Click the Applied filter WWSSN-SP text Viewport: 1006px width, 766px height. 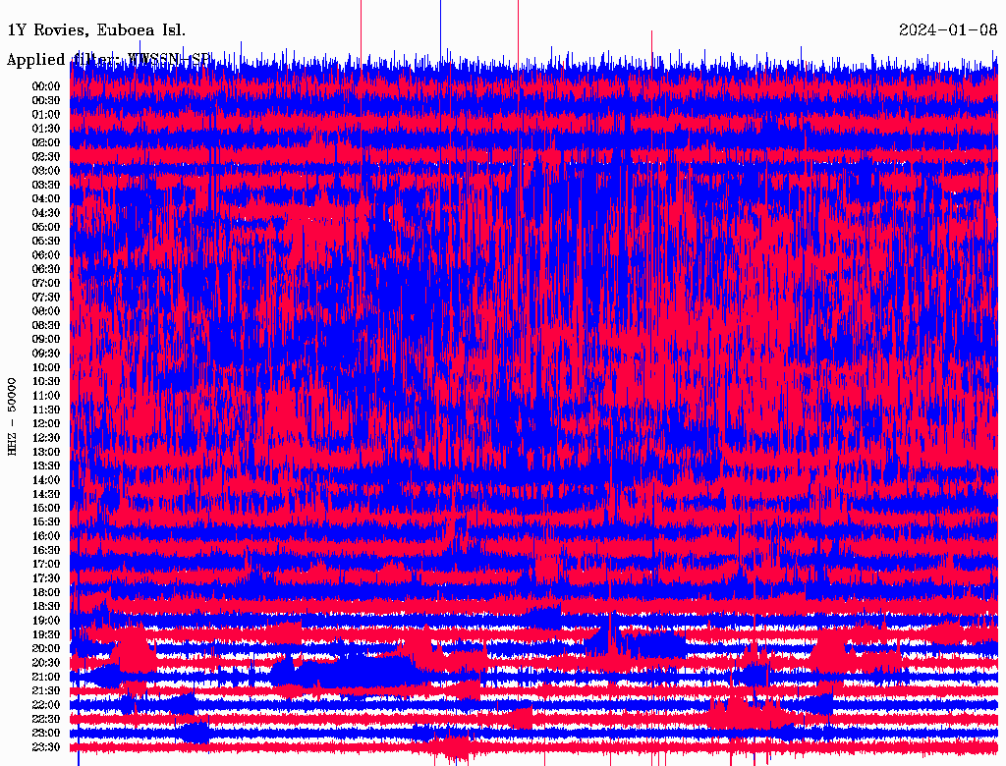click(x=108, y=60)
